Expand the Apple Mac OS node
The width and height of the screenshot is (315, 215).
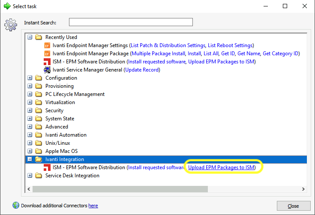pos(30,151)
